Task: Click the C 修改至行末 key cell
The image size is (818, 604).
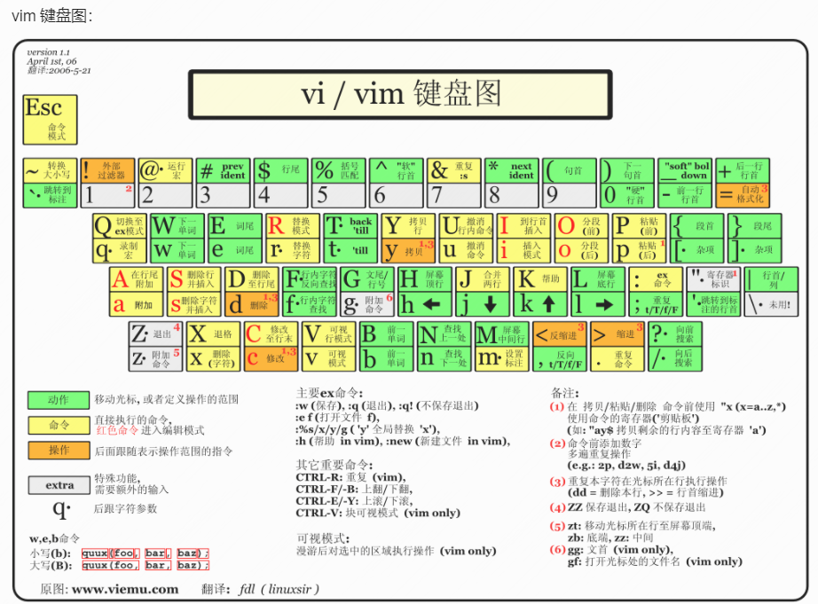Action: [271, 333]
